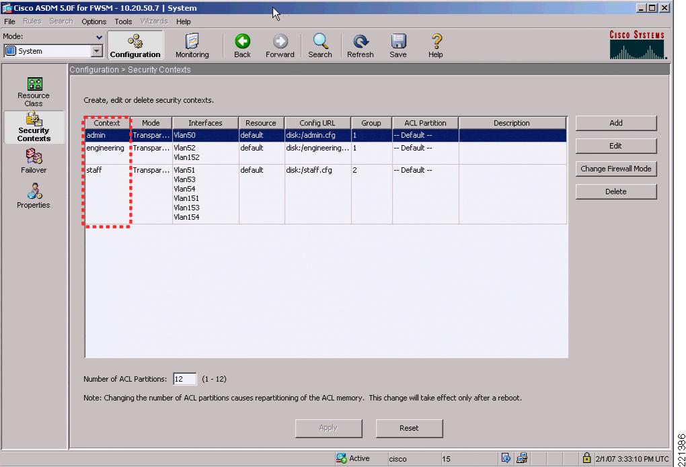The width and height of the screenshot is (686, 467).
Task: Open Search with magnifier icon
Action: pos(320,46)
